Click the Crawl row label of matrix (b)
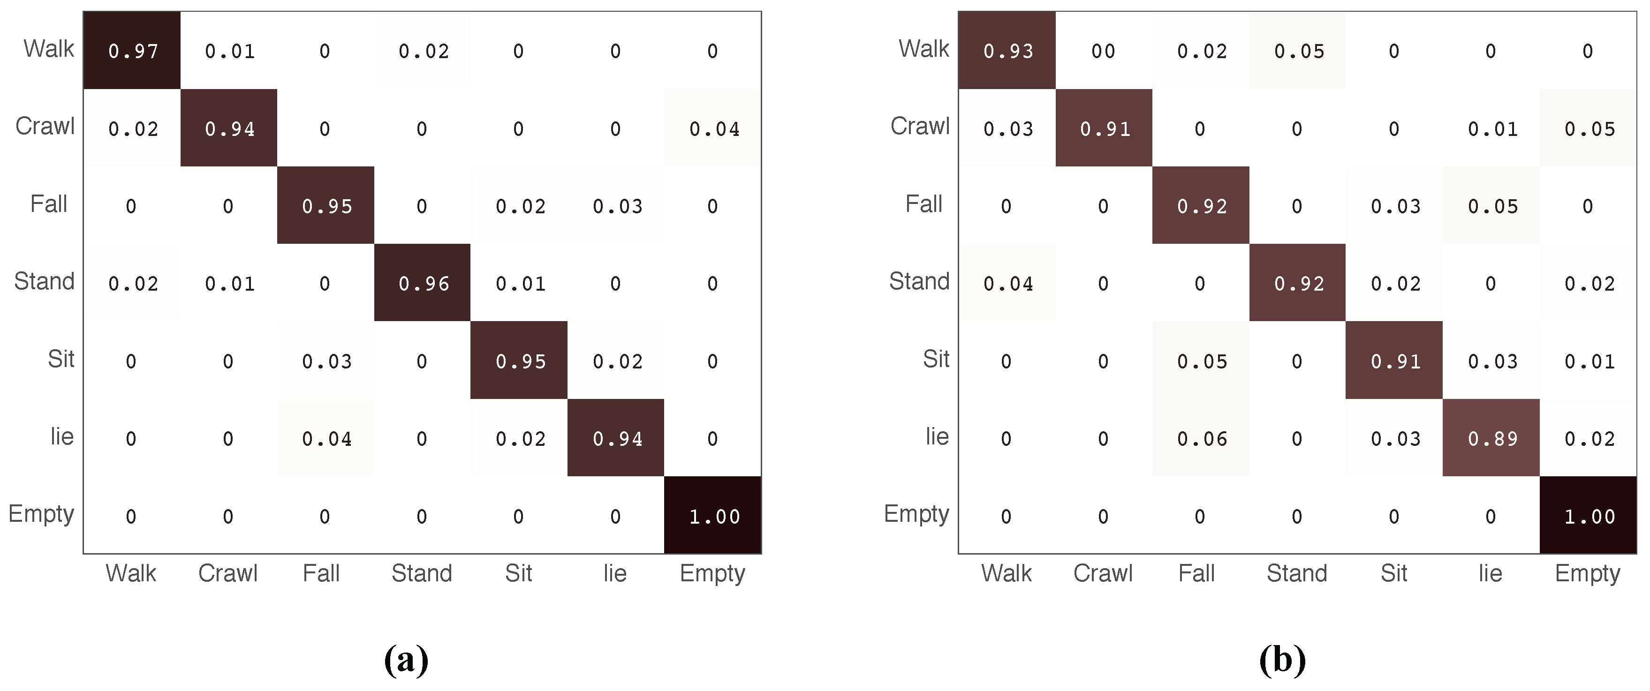This screenshot has width=1650, height=691. [920, 126]
